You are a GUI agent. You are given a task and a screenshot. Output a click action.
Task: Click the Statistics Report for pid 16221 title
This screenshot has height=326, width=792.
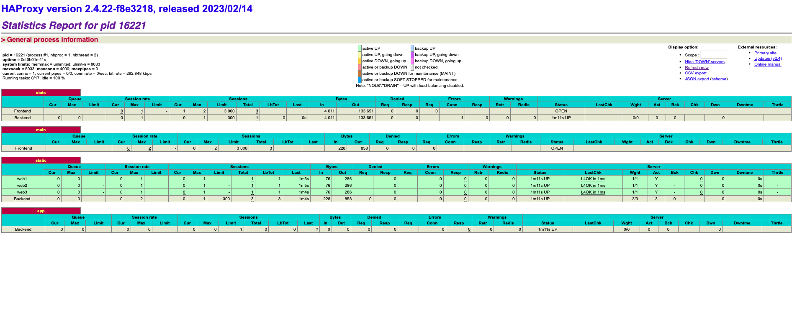74,25
